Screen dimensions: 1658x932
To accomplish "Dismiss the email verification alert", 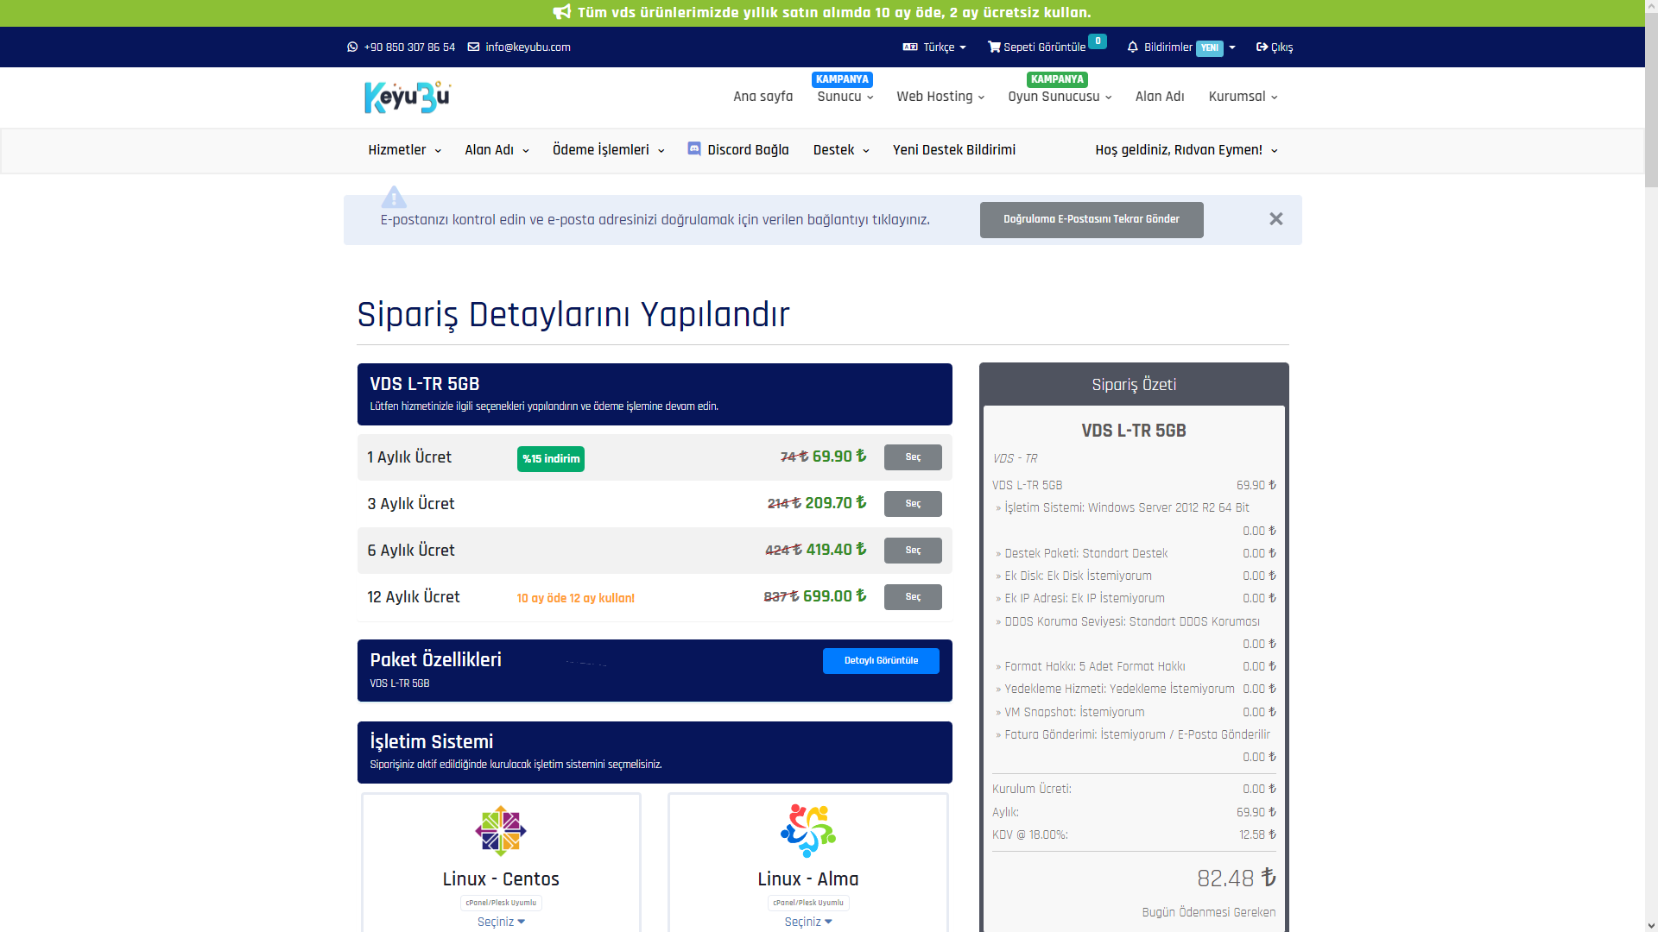I will 1275,219.
